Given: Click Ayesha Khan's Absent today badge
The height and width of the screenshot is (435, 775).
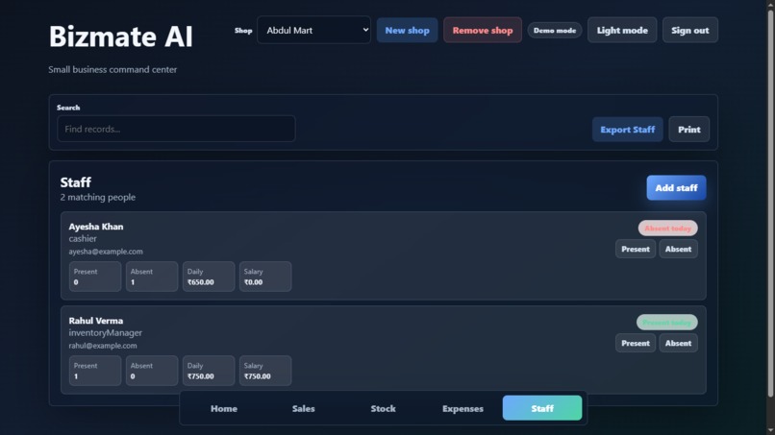Looking at the screenshot, I should pos(667,229).
